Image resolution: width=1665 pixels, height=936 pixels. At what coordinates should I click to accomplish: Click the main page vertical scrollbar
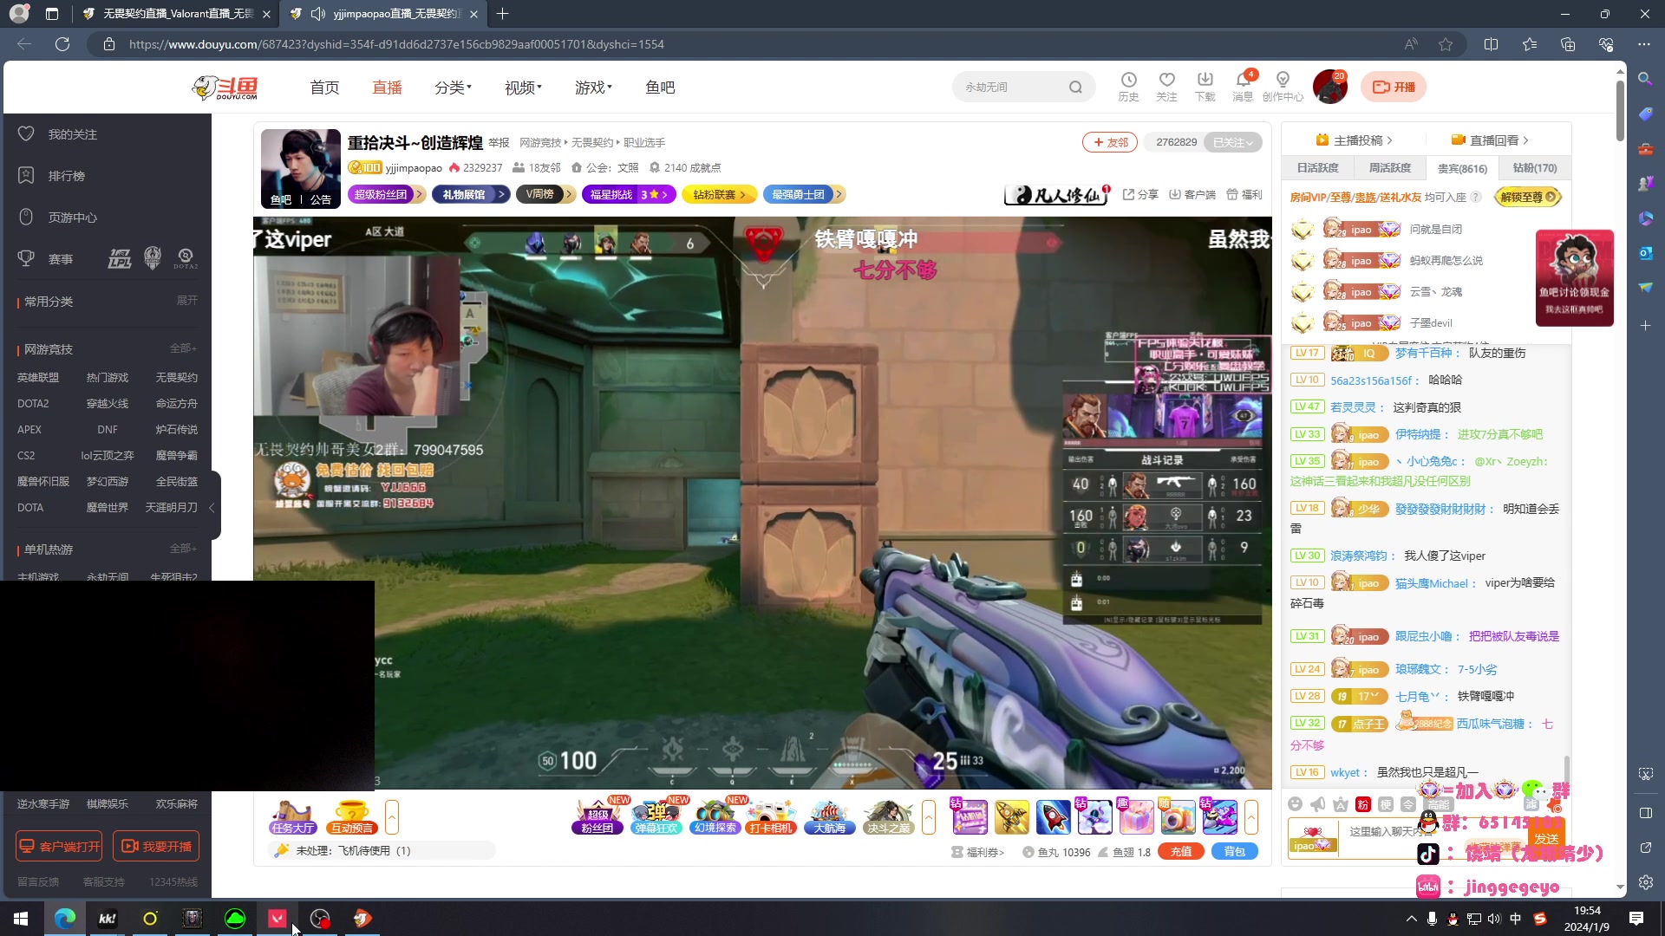[x=1620, y=111]
